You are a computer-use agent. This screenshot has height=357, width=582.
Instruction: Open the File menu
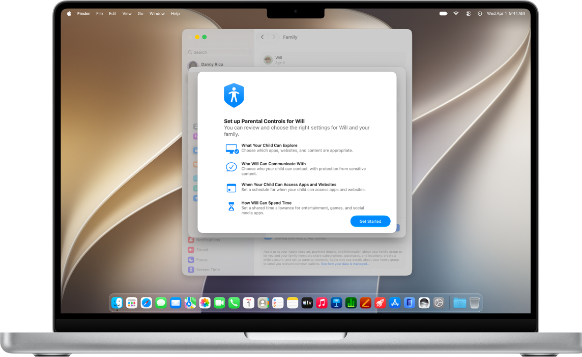click(x=100, y=14)
